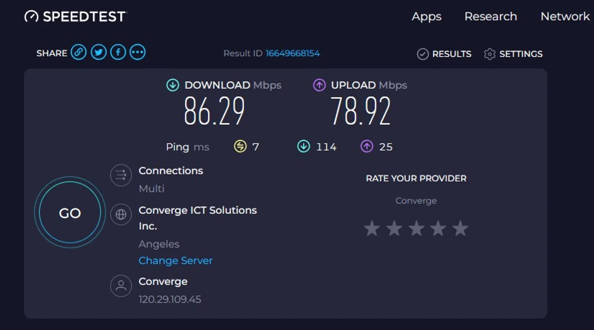Open Change Server link
The width and height of the screenshot is (594, 330).
176,261
